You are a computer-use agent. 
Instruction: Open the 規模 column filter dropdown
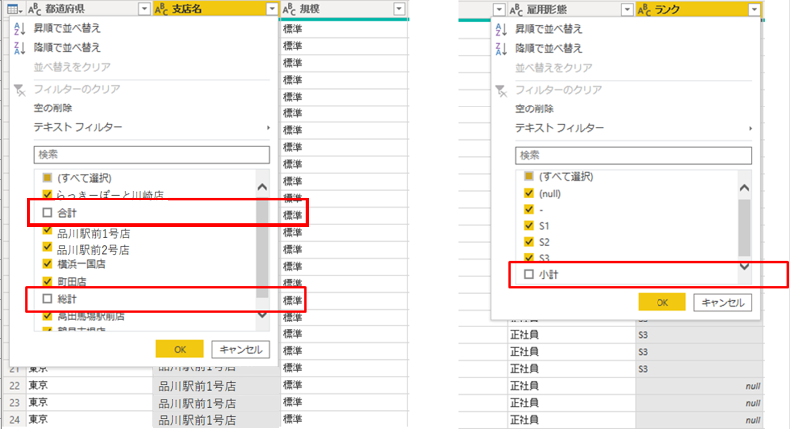tap(399, 9)
